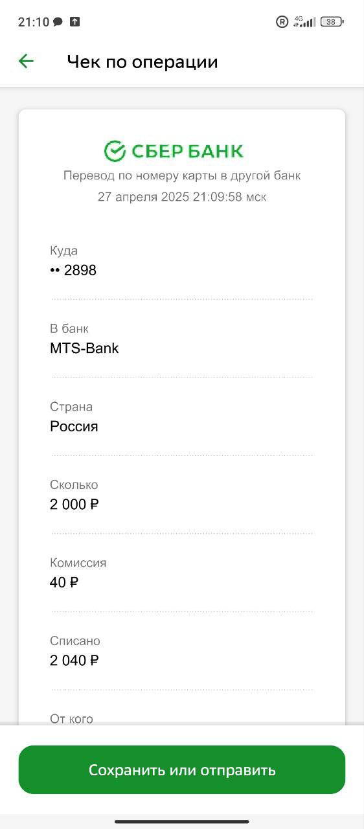
Task: Tap the 4G signal strength icon
Action: 304,22
